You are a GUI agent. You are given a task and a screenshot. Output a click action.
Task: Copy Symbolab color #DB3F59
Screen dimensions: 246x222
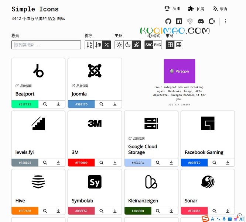tap(81, 211)
